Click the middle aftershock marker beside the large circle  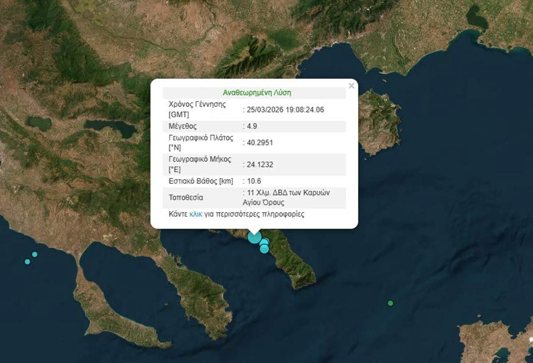[265, 242]
